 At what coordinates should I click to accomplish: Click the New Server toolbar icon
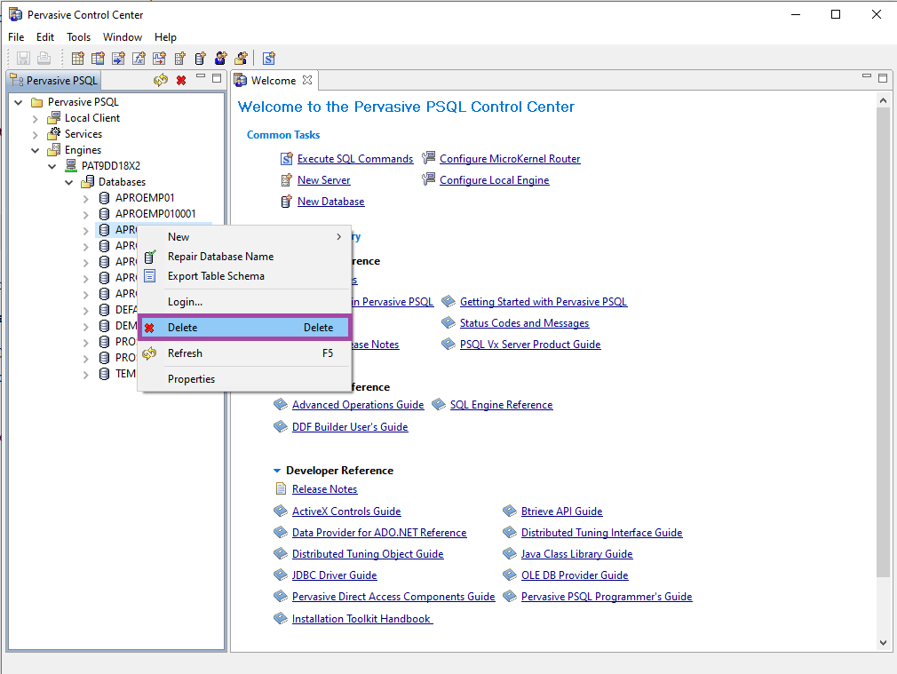(x=180, y=58)
